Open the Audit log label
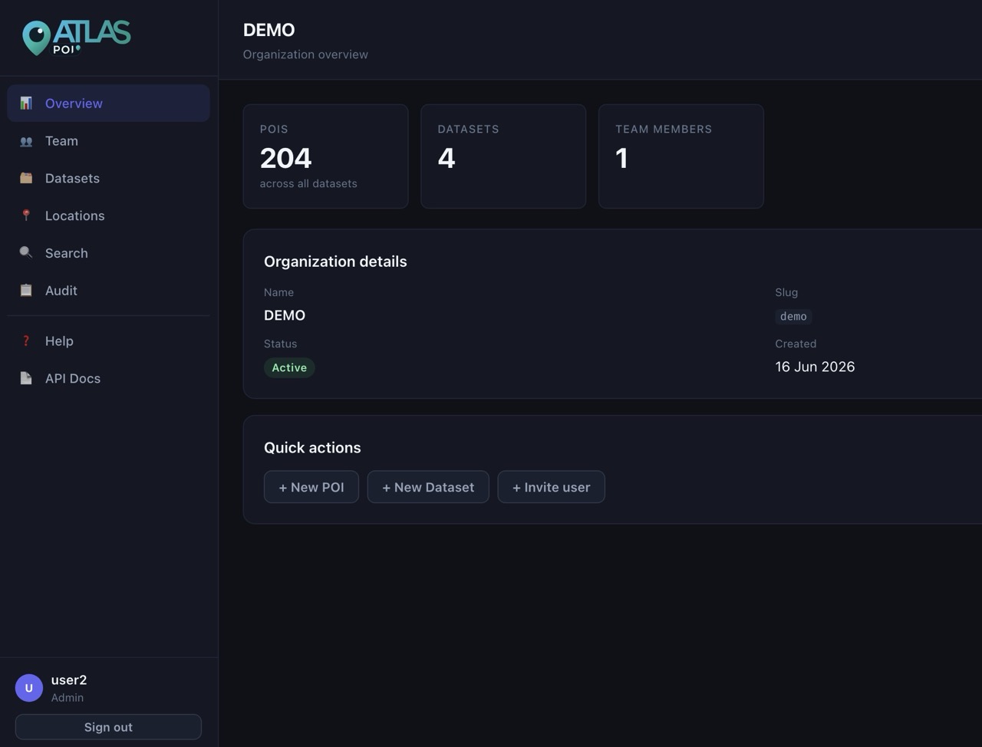Screen dimensions: 982x747 click(61, 291)
